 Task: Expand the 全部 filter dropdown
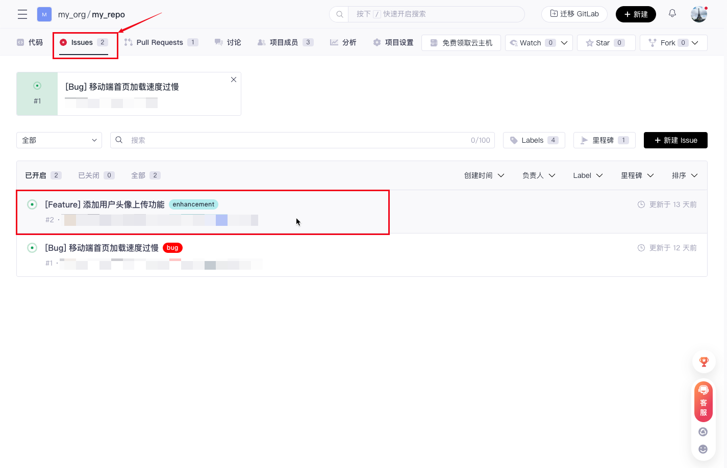[x=59, y=140]
